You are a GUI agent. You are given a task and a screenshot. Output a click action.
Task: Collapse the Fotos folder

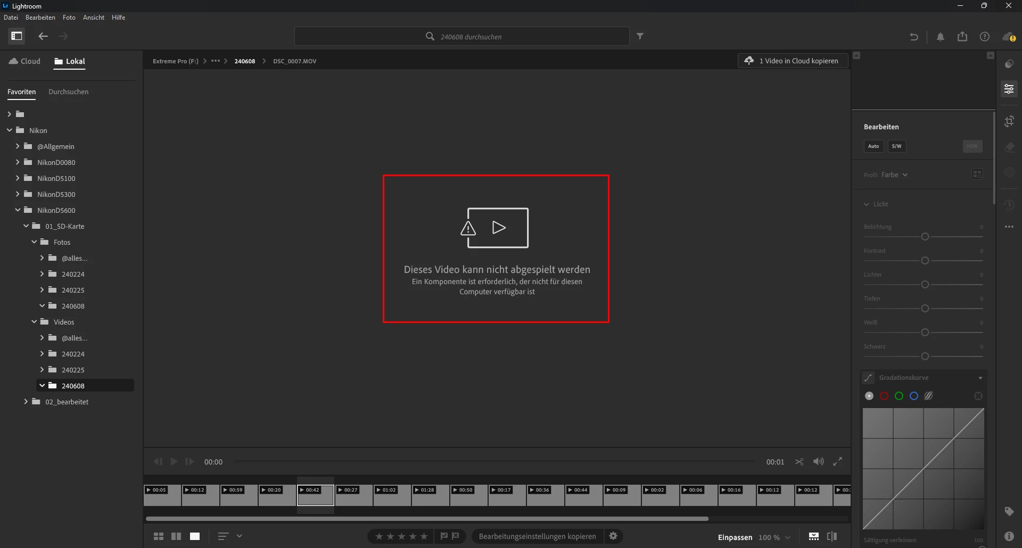tap(34, 242)
